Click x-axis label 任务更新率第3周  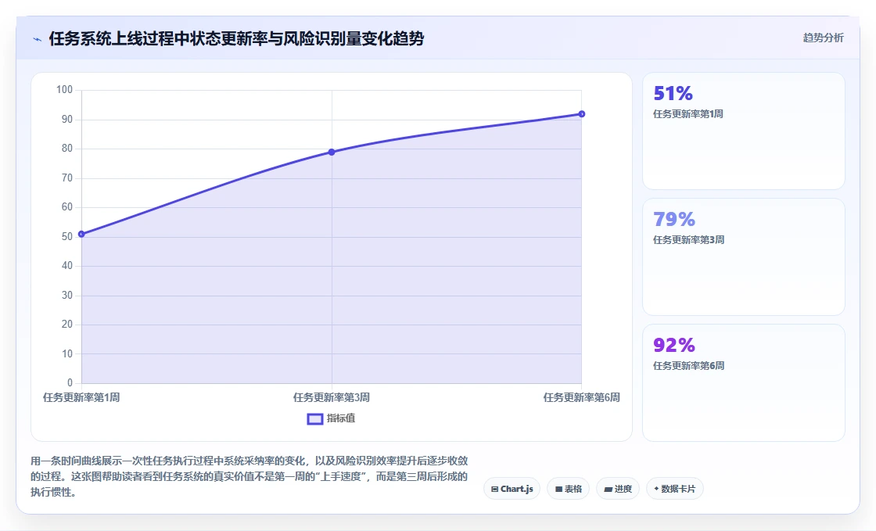tap(332, 397)
